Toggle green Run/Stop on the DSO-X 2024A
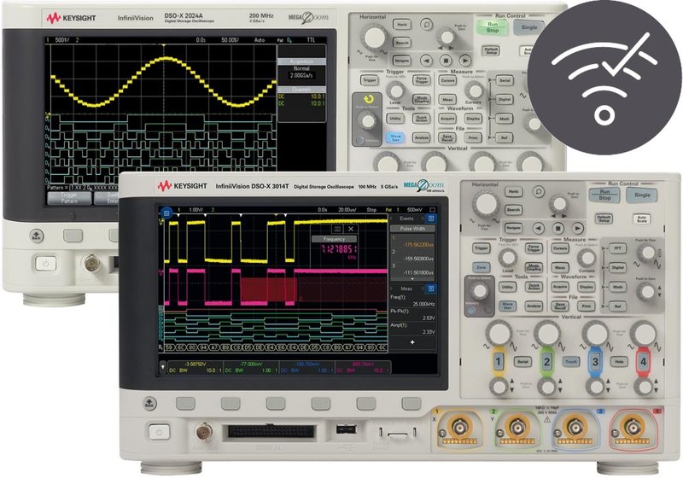The height and width of the screenshot is (478, 683). pyautogui.click(x=493, y=27)
